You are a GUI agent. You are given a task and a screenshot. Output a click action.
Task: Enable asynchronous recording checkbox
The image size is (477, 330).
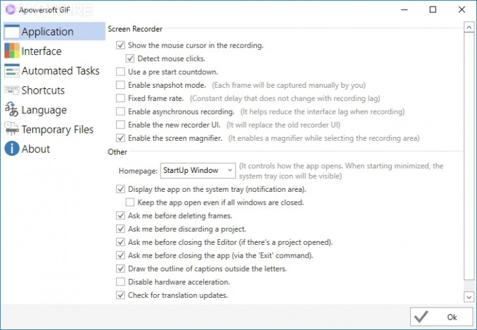121,111
